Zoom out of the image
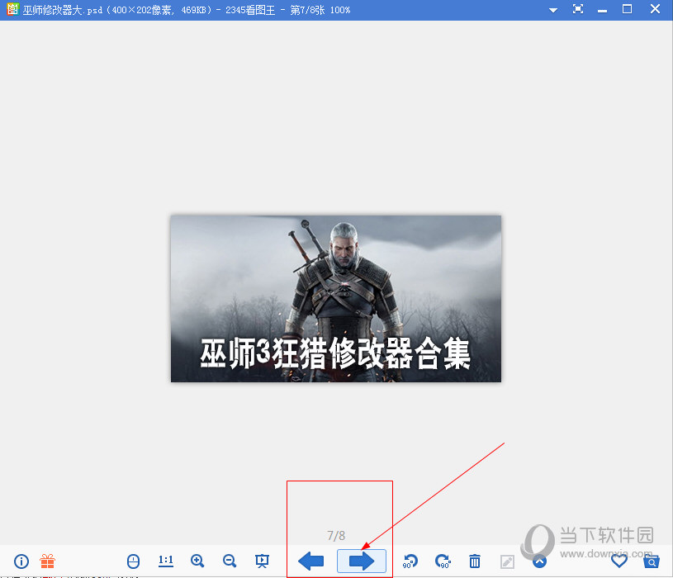The width and height of the screenshot is (673, 578). [230, 561]
